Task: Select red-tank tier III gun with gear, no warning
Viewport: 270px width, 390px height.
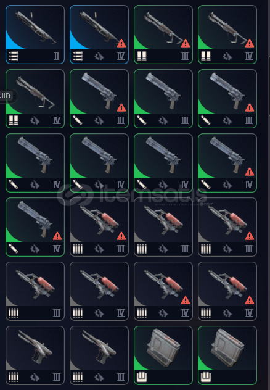Action: pyautogui.click(x=163, y=227)
